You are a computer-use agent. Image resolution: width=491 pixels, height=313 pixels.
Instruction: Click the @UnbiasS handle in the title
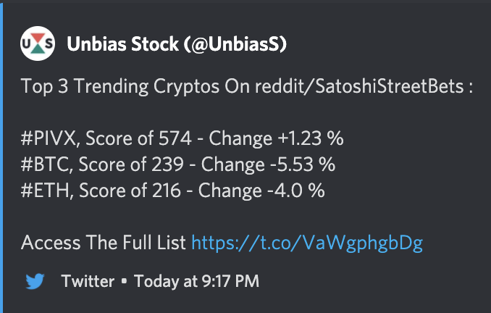pos(235,44)
